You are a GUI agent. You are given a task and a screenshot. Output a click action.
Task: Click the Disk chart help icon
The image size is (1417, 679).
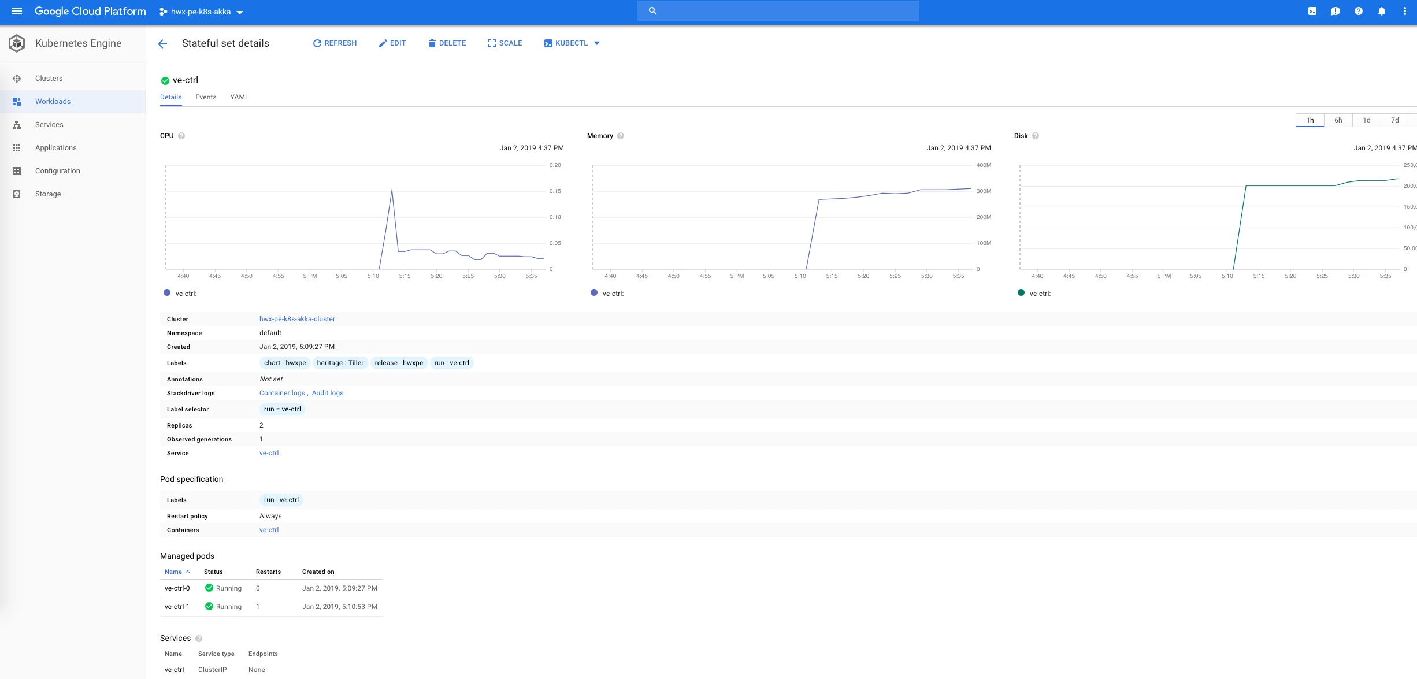[x=1036, y=136]
